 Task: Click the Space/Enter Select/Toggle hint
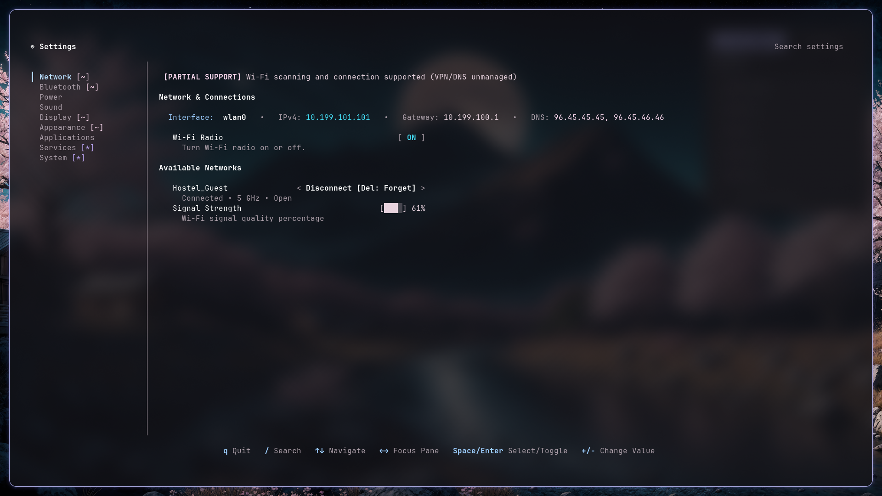(x=510, y=451)
